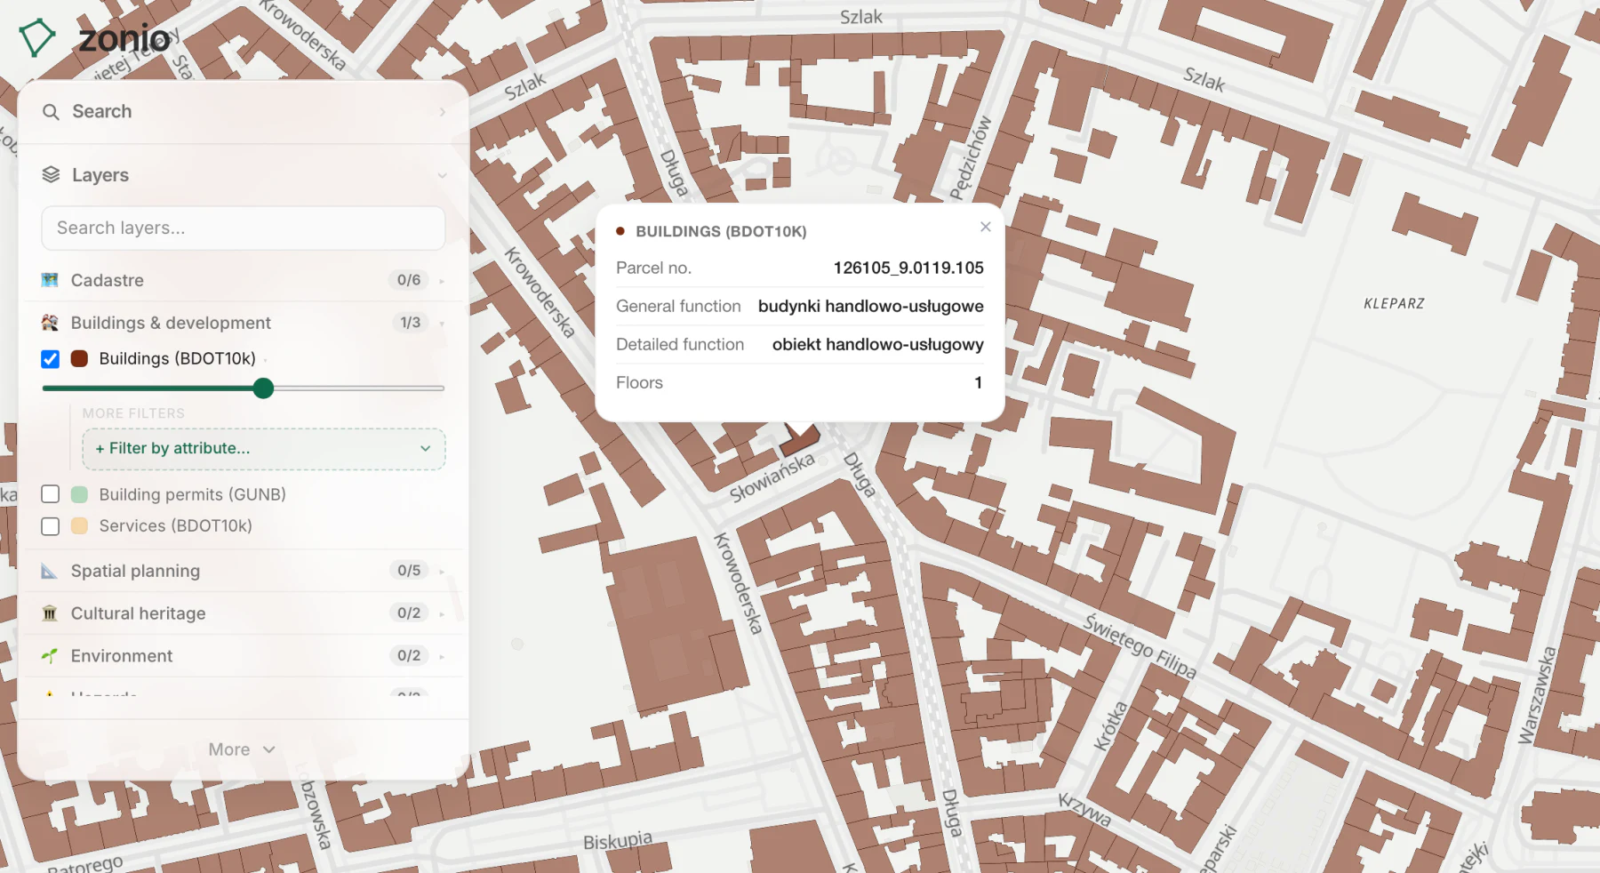Collapse the Layers section chevron
The image size is (1600, 873).
[442, 176]
